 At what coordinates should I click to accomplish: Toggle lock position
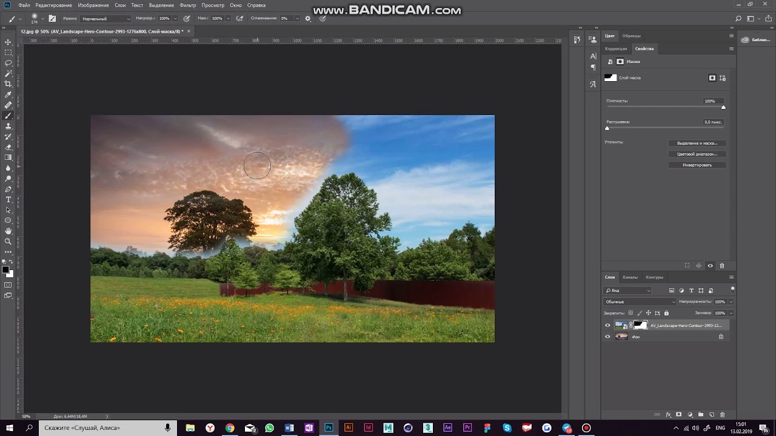point(648,313)
